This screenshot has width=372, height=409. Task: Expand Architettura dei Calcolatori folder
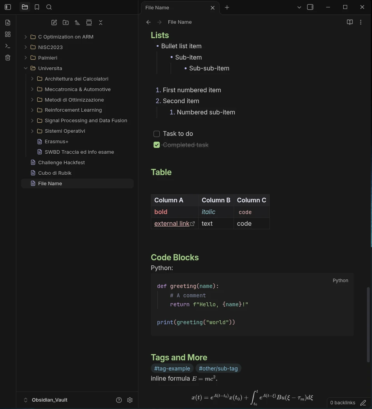click(x=32, y=79)
